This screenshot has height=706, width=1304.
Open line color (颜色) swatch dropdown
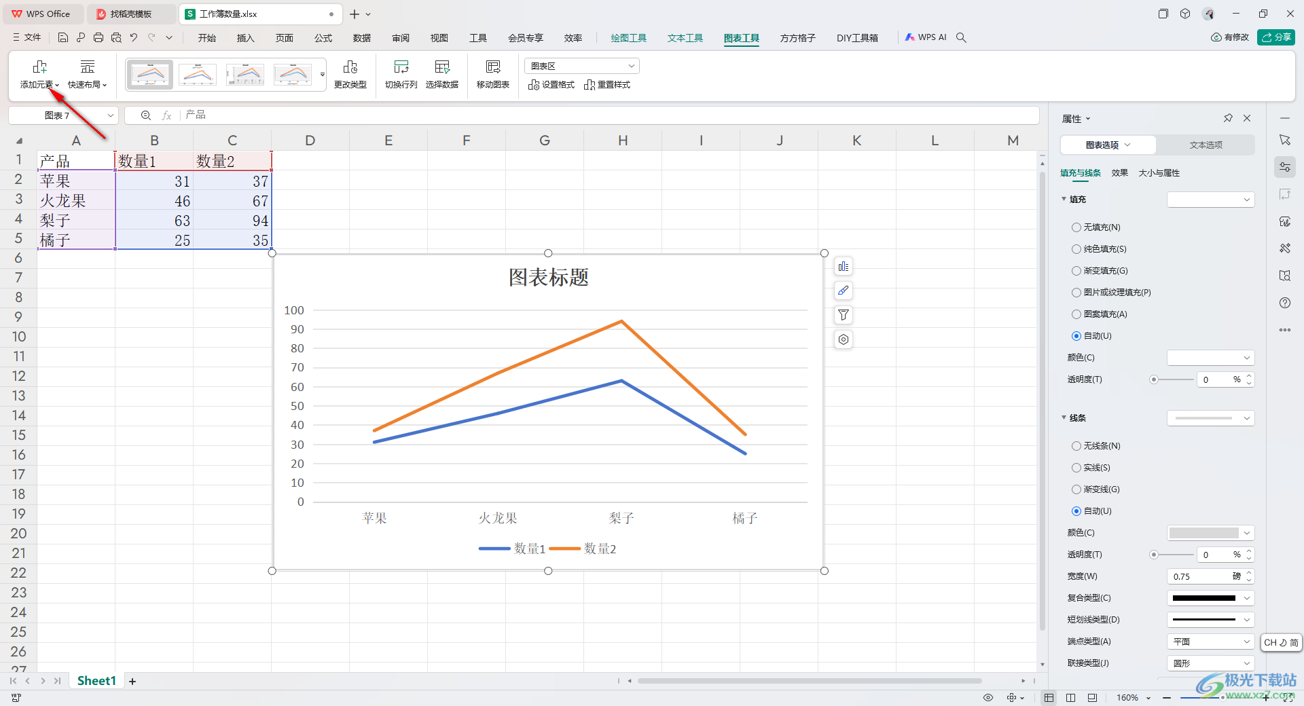click(1210, 533)
